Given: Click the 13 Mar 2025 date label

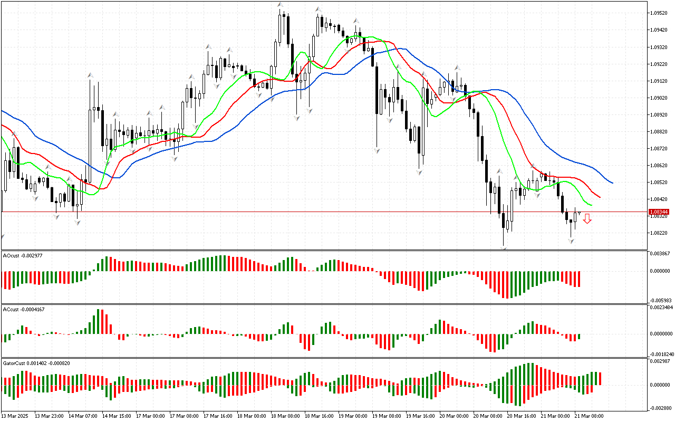Looking at the screenshot, I should pos(15,416).
